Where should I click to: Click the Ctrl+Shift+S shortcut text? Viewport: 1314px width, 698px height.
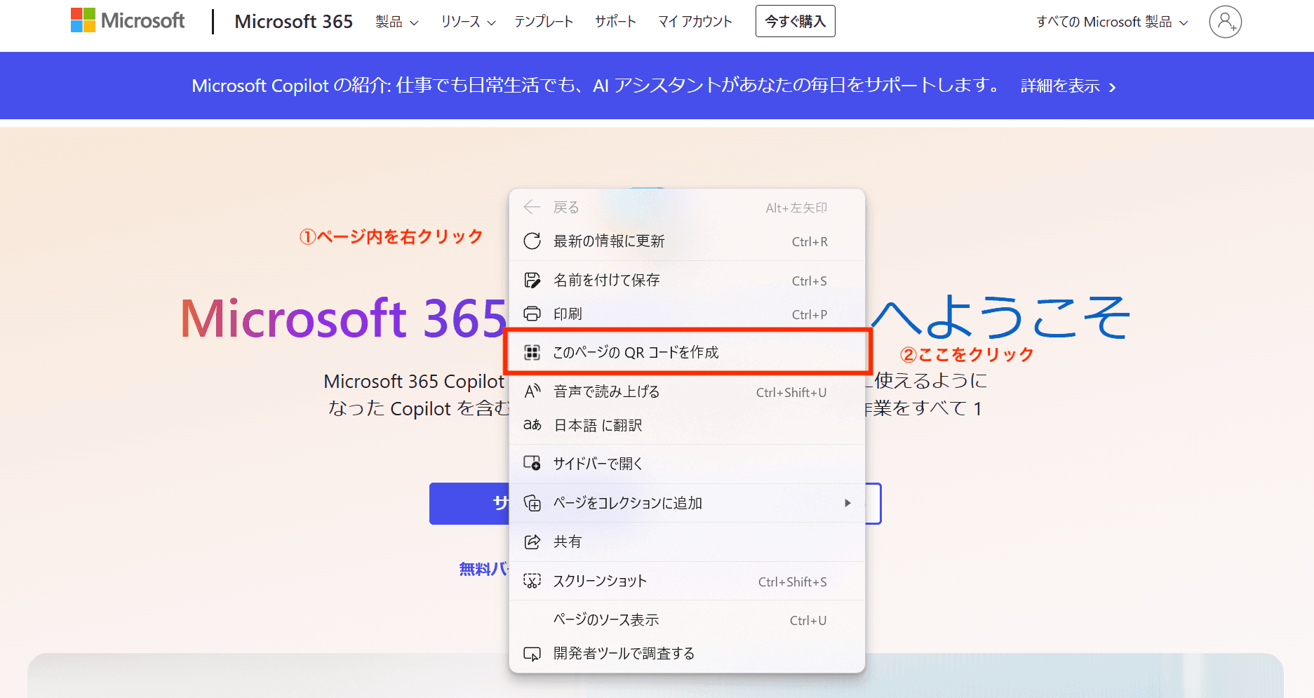coord(793,582)
